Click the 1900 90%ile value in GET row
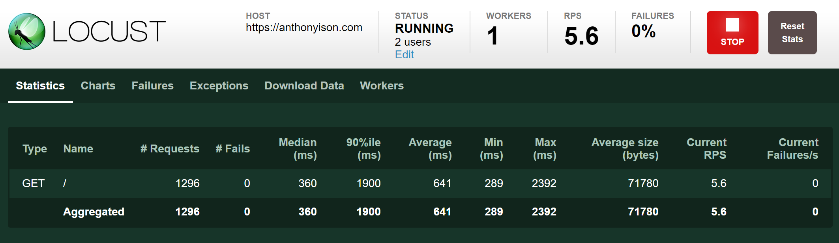This screenshot has width=839, height=243. [369, 184]
